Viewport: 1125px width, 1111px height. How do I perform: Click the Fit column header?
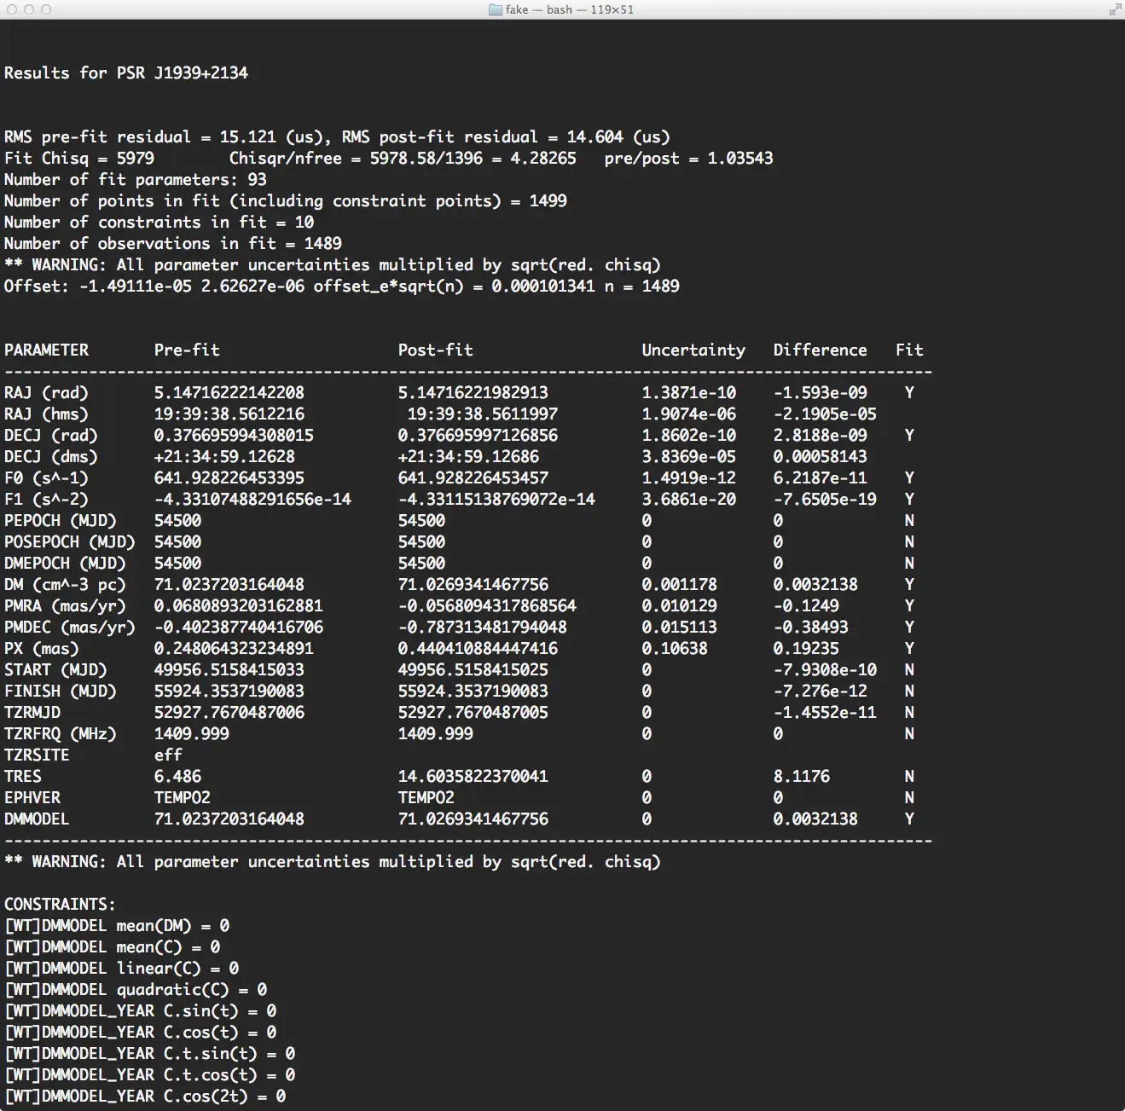click(909, 350)
